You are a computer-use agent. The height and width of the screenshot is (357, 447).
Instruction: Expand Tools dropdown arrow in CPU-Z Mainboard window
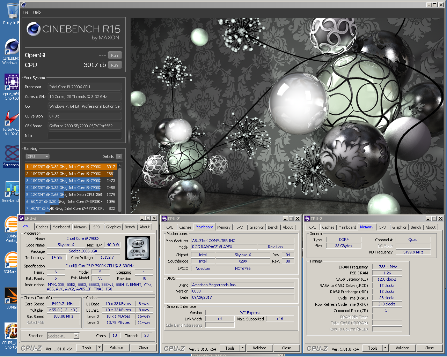(x=242, y=348)
